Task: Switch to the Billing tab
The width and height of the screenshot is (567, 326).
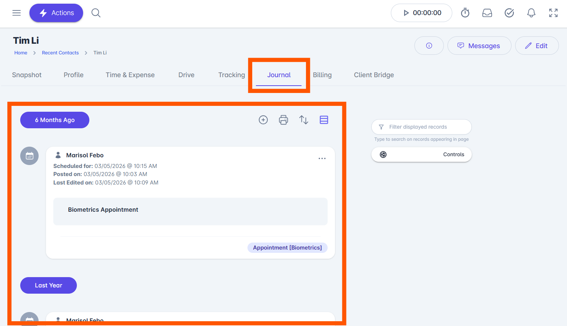Action: [322, 75]
